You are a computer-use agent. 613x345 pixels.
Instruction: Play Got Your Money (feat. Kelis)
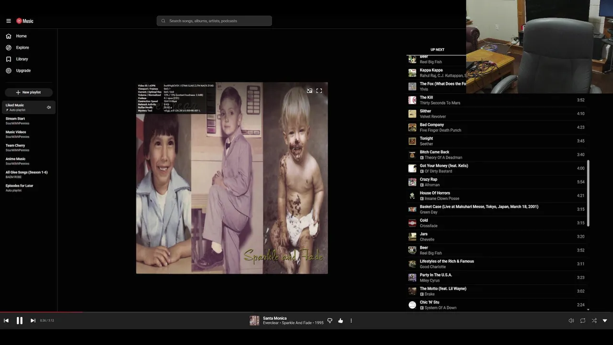[496, 168]
